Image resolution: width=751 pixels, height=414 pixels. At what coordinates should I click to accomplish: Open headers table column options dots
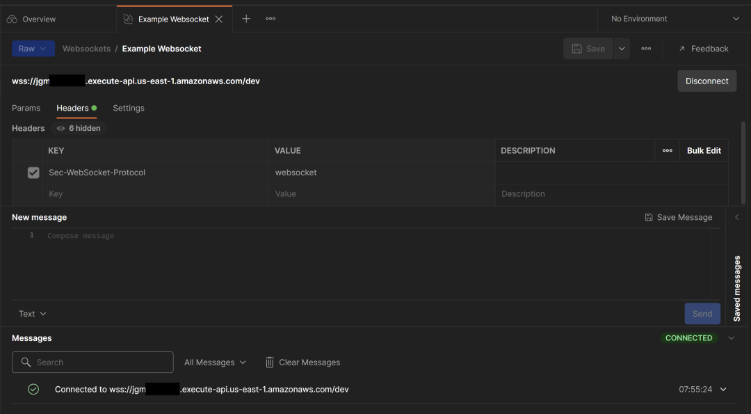pos(667,150)
